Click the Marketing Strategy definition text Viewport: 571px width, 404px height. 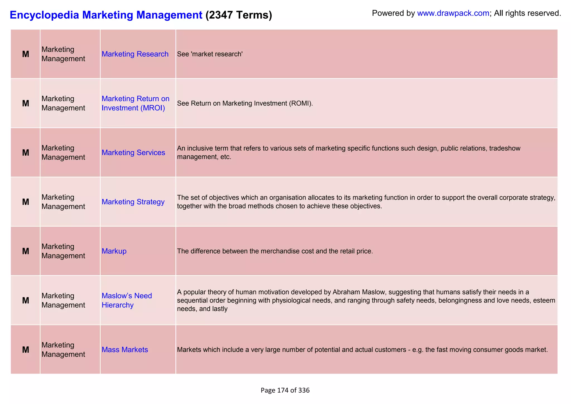click(x=366, y=202)
